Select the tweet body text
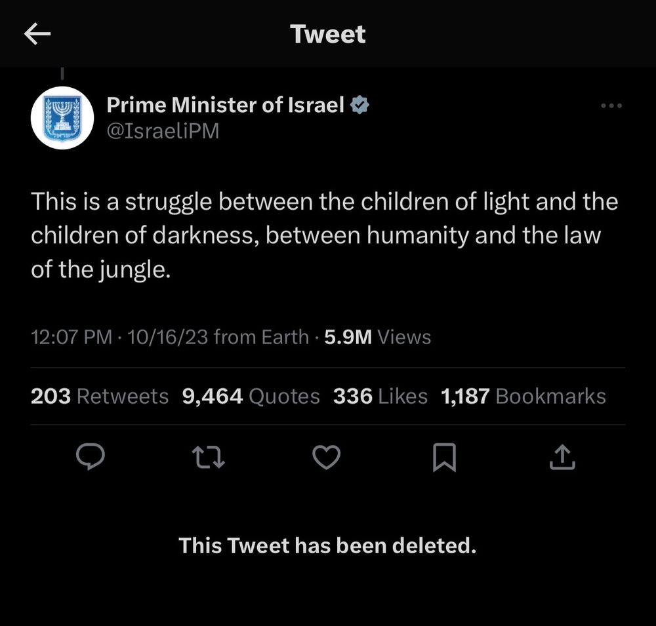656x626 pixels. (x=324, y=235)
